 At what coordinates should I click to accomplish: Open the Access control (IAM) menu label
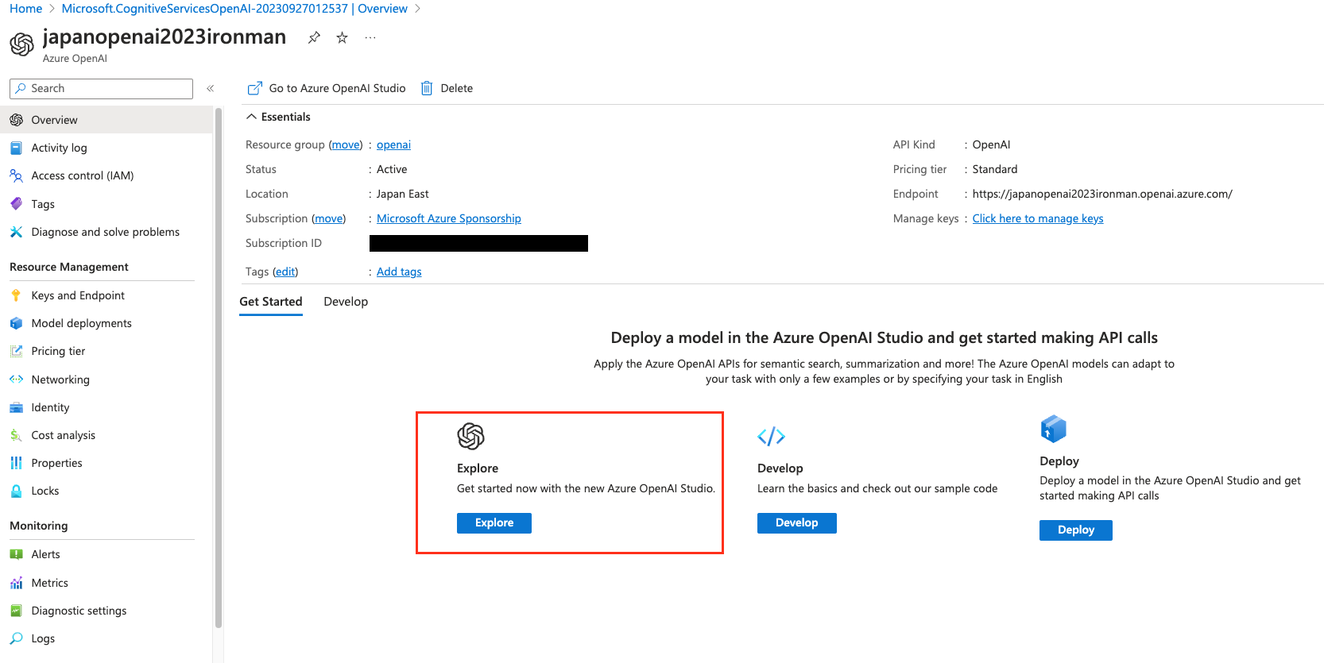(83, 175)
